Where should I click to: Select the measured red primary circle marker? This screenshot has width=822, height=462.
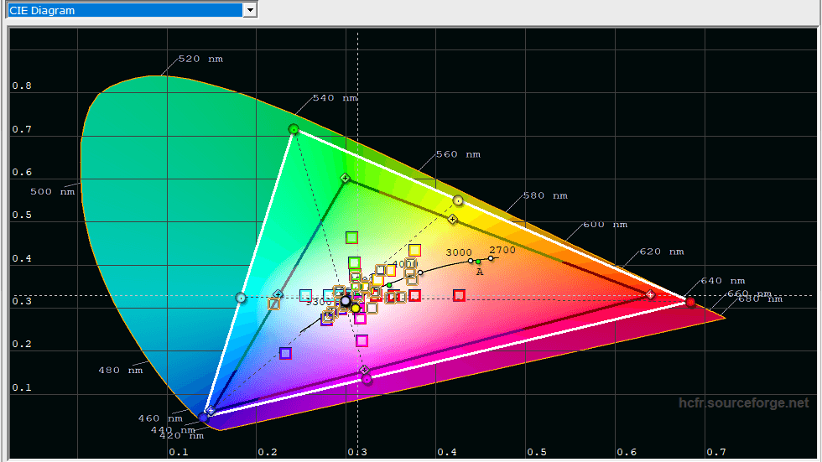(x=690, y=302)
